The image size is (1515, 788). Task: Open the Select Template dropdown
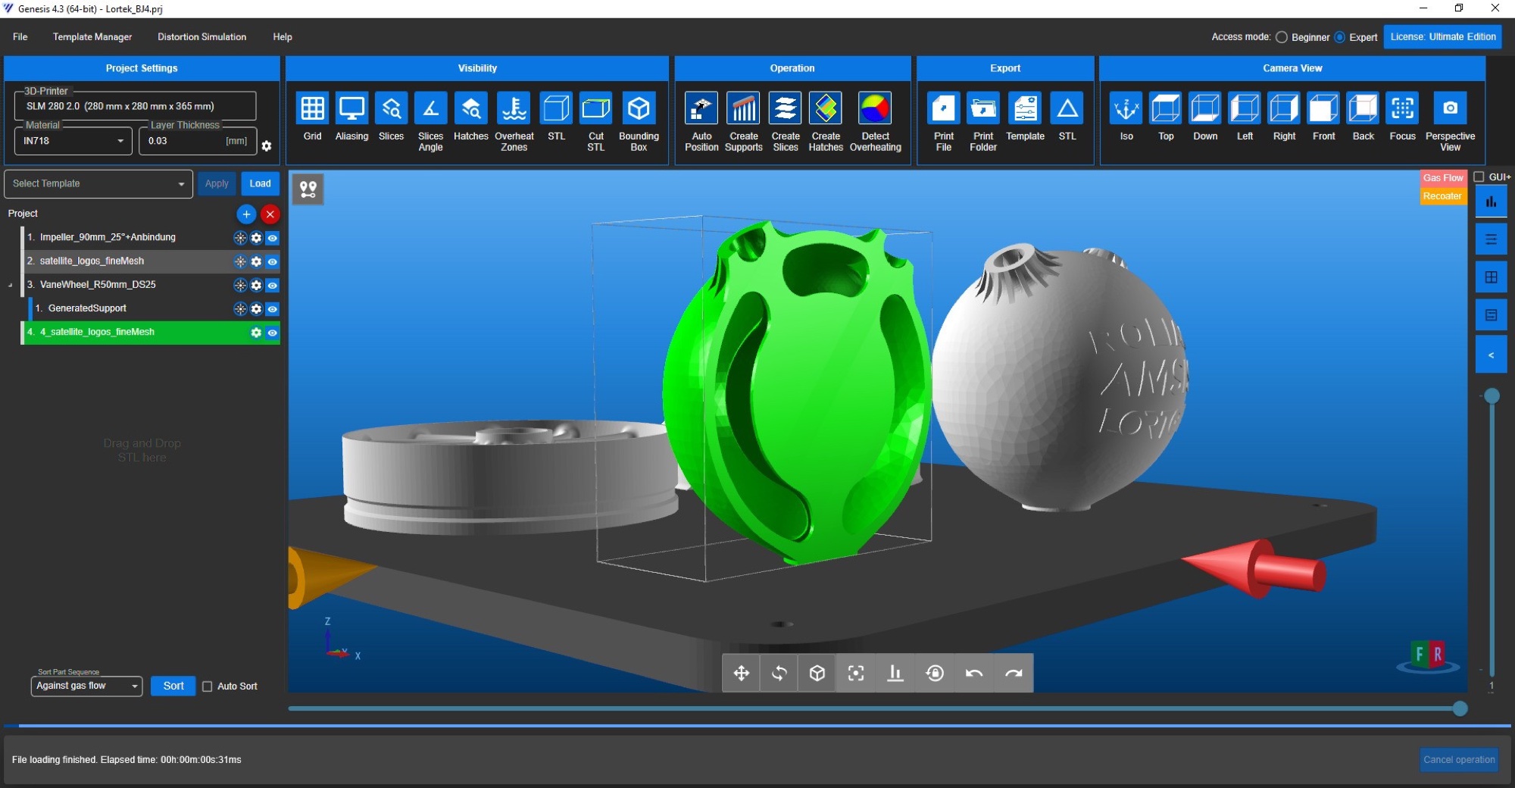tap(98, 184)
